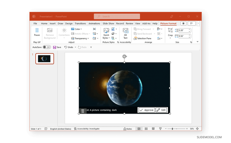The image size is (231, 143).
Task: Switch to the Insert tab
Action: (x=53, y=23)
